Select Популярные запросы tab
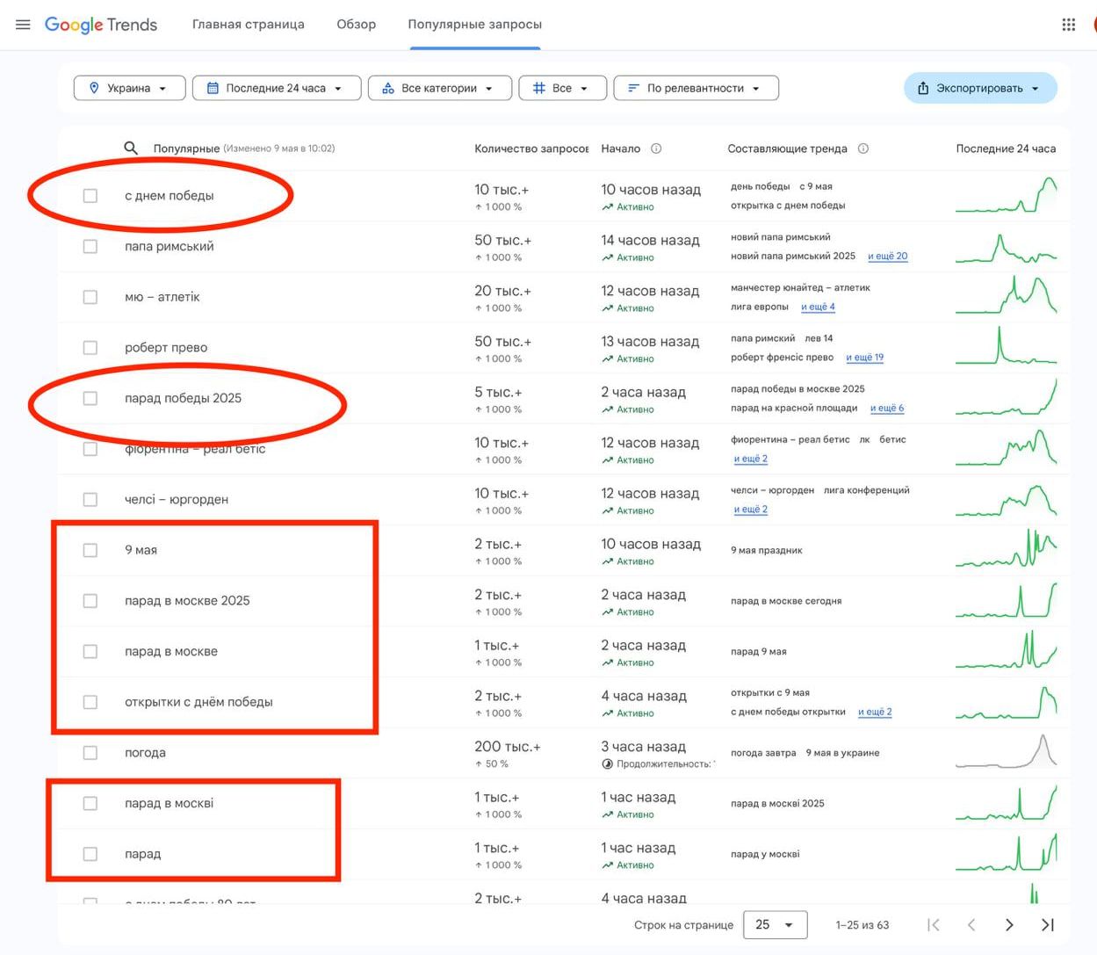This screenshot has height=955, width=1097. pos(475,25)
